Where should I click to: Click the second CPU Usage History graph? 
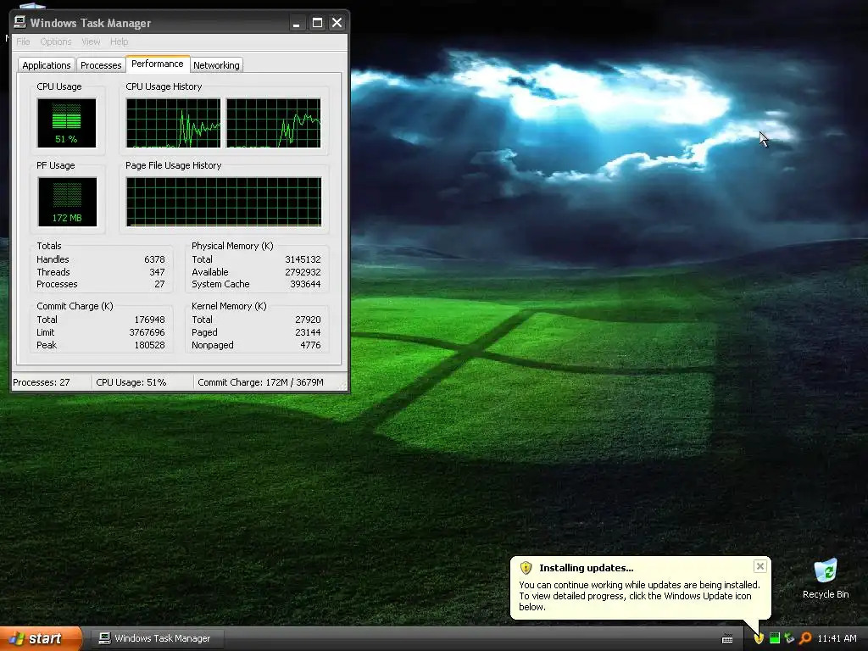(x=274, y=123)
